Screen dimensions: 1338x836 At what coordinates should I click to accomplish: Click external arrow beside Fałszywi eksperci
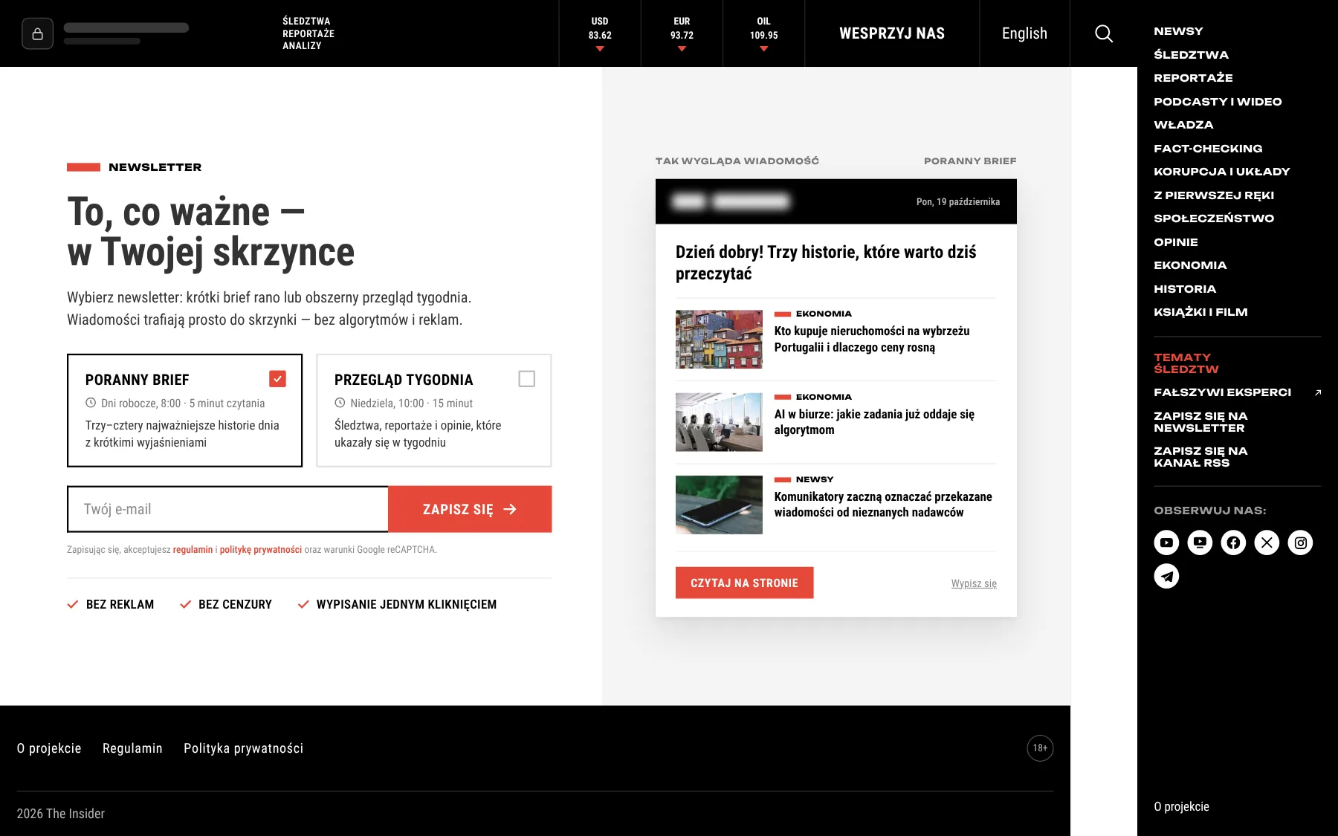click(1318, 392)
